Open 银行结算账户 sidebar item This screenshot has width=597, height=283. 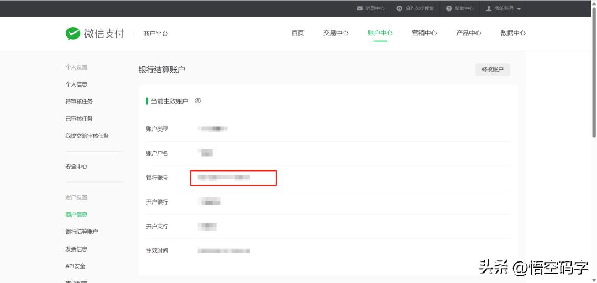click(x=82, y=232)
